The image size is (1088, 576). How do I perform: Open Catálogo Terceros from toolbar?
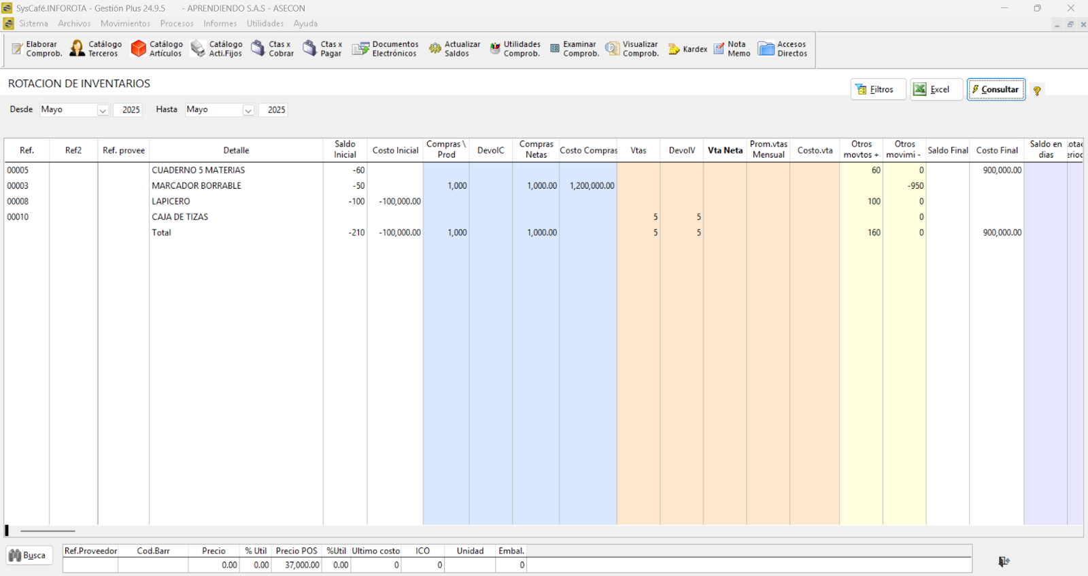click(x=78, y=49)
